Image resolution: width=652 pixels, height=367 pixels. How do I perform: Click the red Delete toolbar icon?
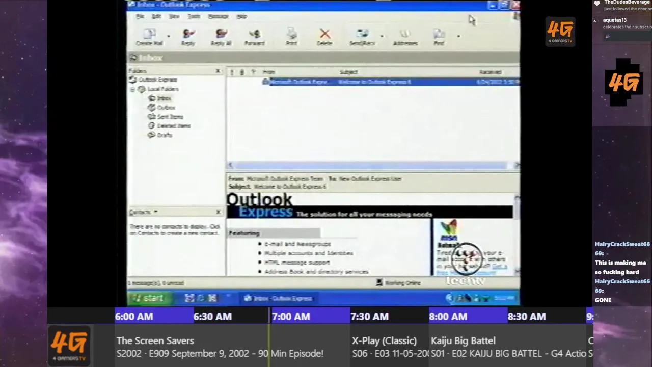324,37
